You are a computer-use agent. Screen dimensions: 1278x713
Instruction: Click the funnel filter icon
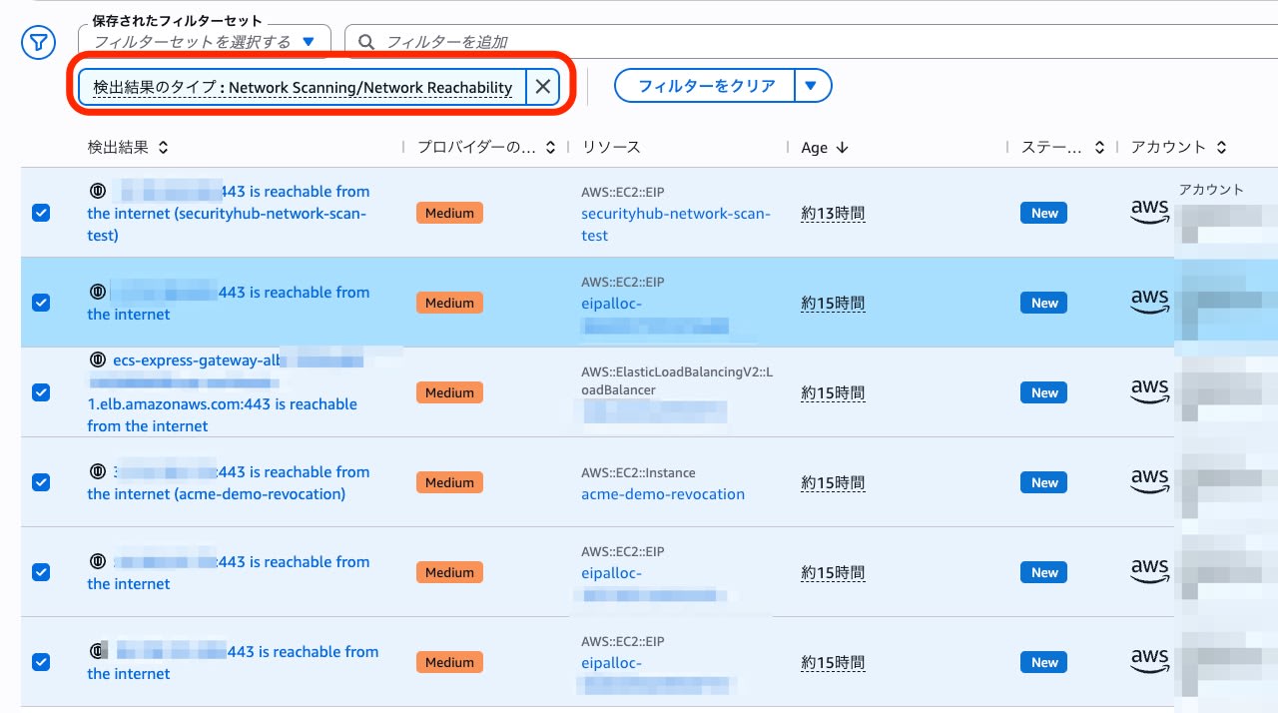38,43
